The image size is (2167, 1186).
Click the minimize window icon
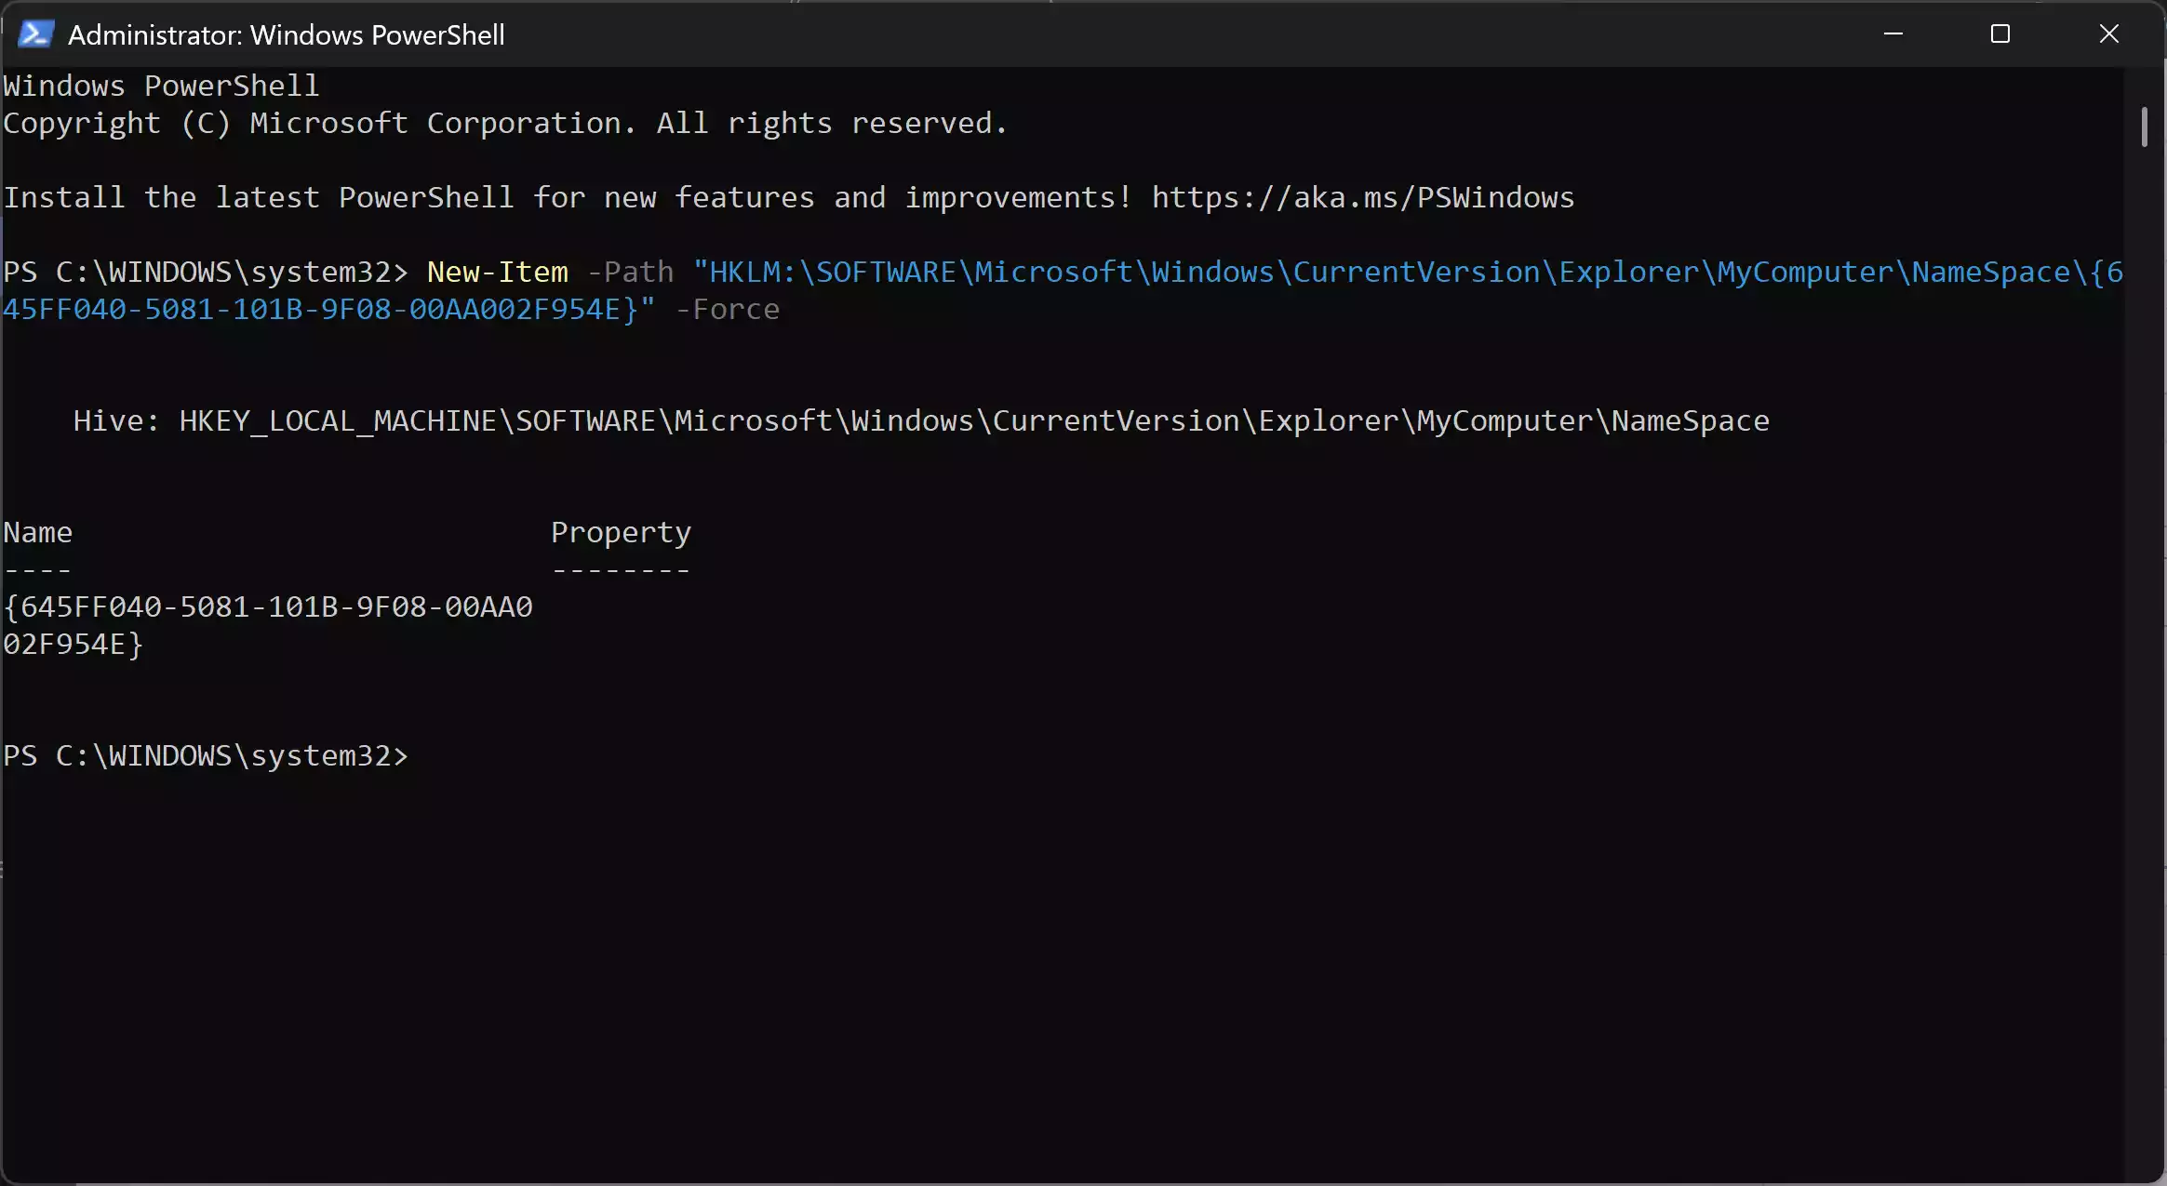1894,33
